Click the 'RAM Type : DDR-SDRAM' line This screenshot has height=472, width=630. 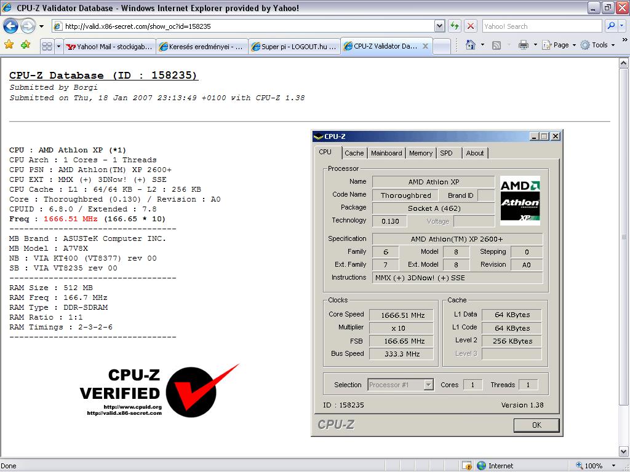[58, 307]
